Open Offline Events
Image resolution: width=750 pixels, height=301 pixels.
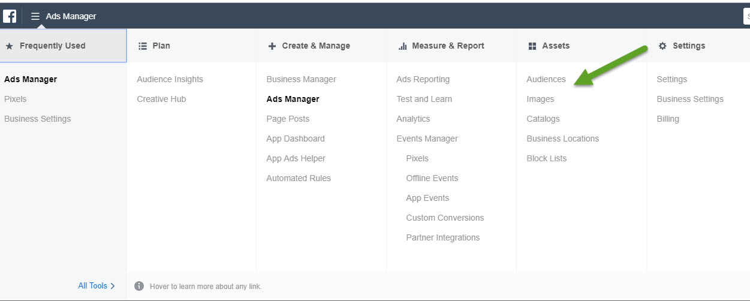click(x=432, y=178)
